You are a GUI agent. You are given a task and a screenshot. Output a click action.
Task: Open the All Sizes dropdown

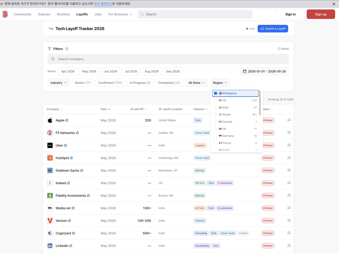[197, 83]
